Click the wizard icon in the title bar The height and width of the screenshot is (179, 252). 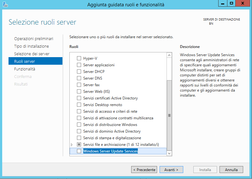pos(5,4)
